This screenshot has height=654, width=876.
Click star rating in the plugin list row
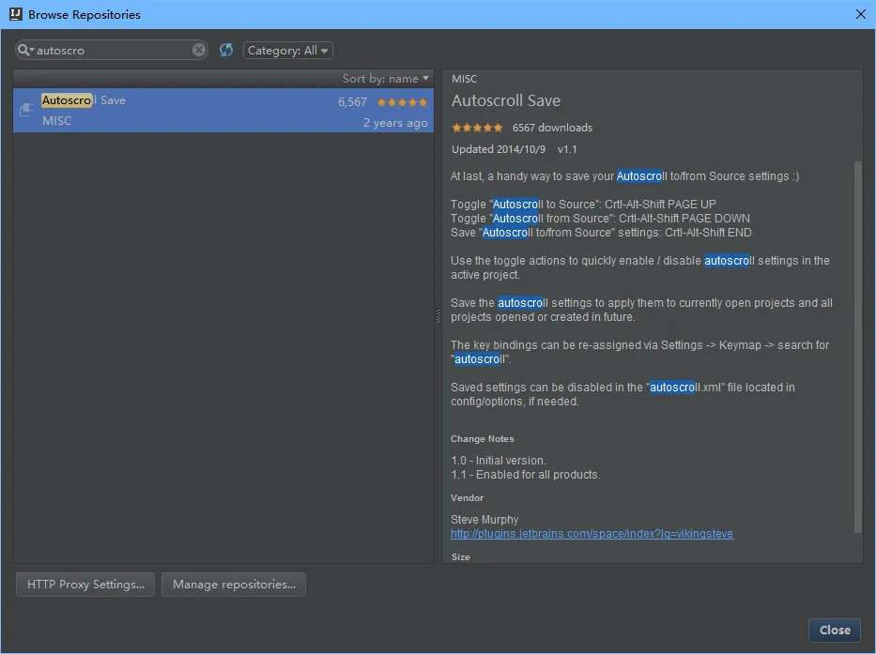pos(402,102)
